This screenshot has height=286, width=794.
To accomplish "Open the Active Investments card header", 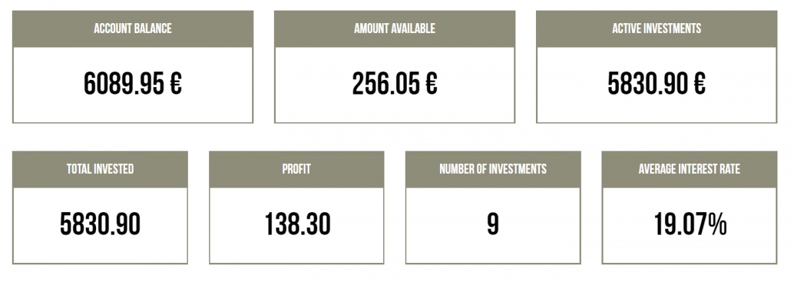I will tap(656, 28).
